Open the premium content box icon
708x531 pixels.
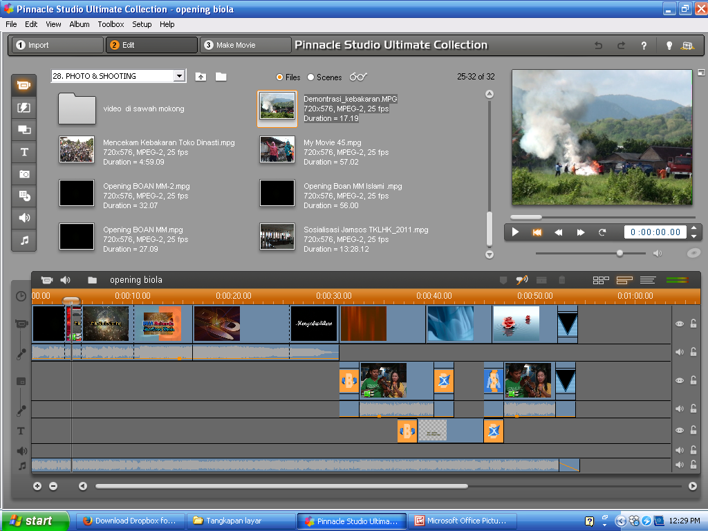[688, 45]
